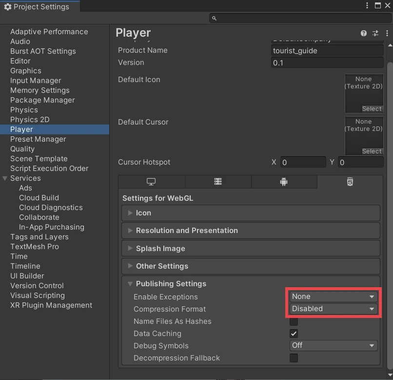Expand the Icon section
393x380 pixels.
pos(251,213)
